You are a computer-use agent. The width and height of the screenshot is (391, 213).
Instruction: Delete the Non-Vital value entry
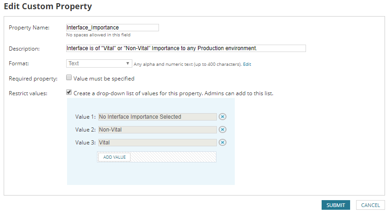[222, 130]
